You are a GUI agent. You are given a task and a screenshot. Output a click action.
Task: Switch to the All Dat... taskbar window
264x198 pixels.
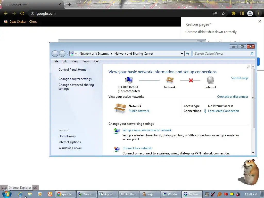tap(129, 194)
